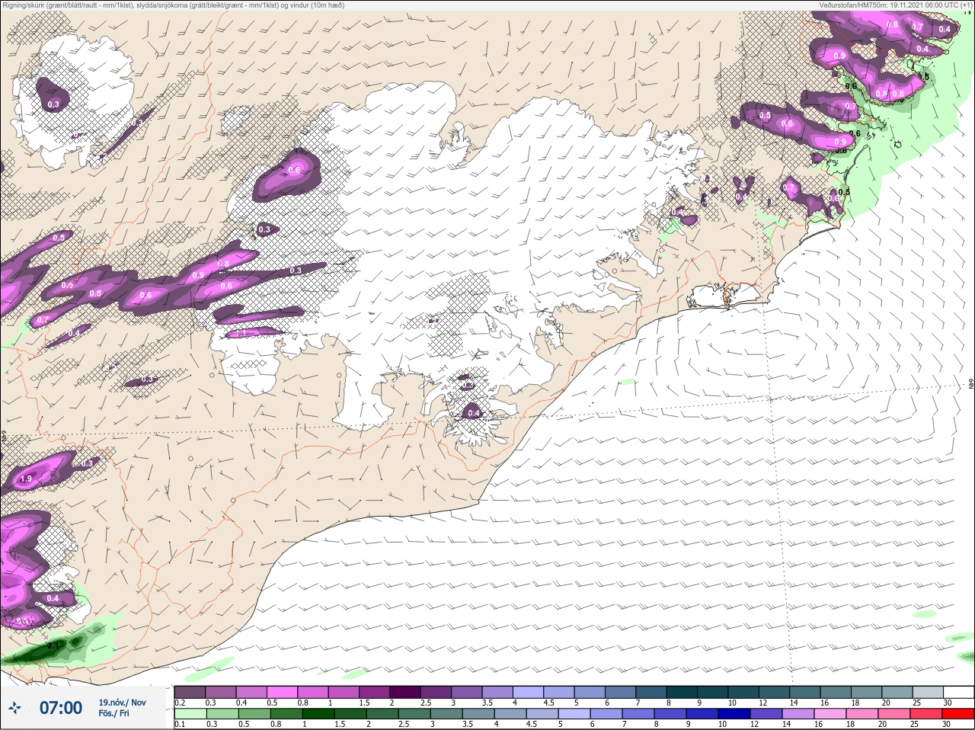Click the Veðurstofan compass logo icon
975x730 pixels.
[x=15, y=708]
